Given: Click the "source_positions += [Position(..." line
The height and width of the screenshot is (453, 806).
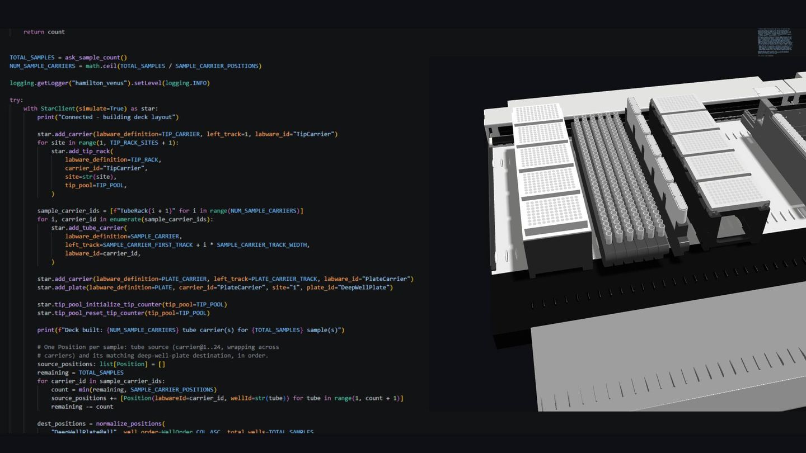Looking at the screenshot, I should tap(227, 398).
